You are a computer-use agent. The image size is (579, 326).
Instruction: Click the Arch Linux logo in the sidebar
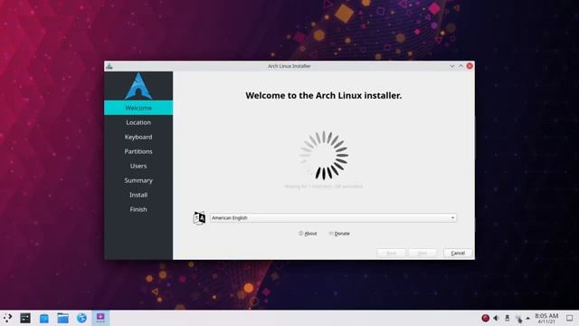[138, 86]
